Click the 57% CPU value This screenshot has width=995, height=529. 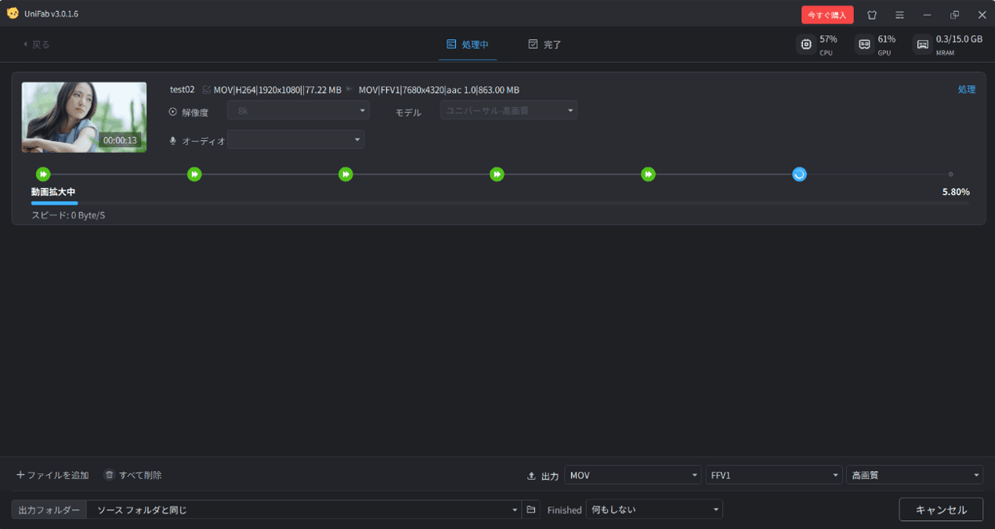pyautogui.click(x=828, y=39)
